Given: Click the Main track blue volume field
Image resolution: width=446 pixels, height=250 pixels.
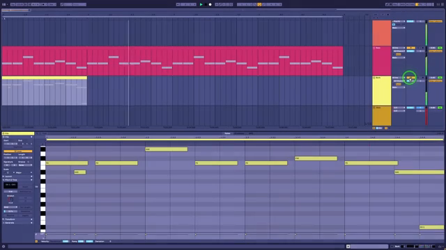Looking at the screenshot, I should tap(410, 108).
